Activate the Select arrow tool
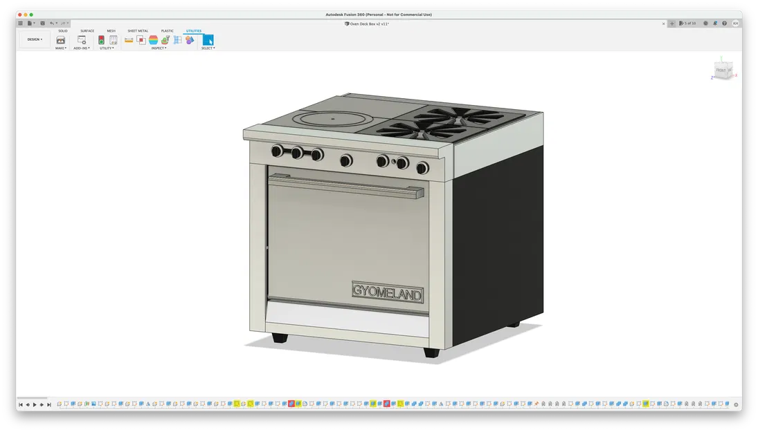The image size is (758, 432). click(x=208, y=40)
